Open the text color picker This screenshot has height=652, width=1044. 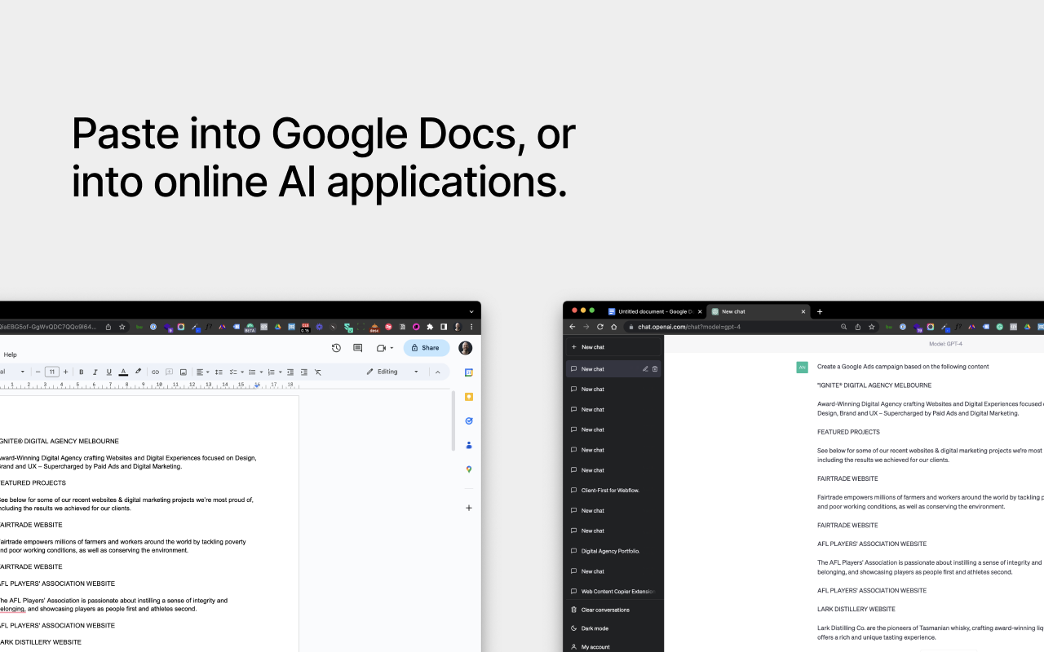click(x=123, y=372)
